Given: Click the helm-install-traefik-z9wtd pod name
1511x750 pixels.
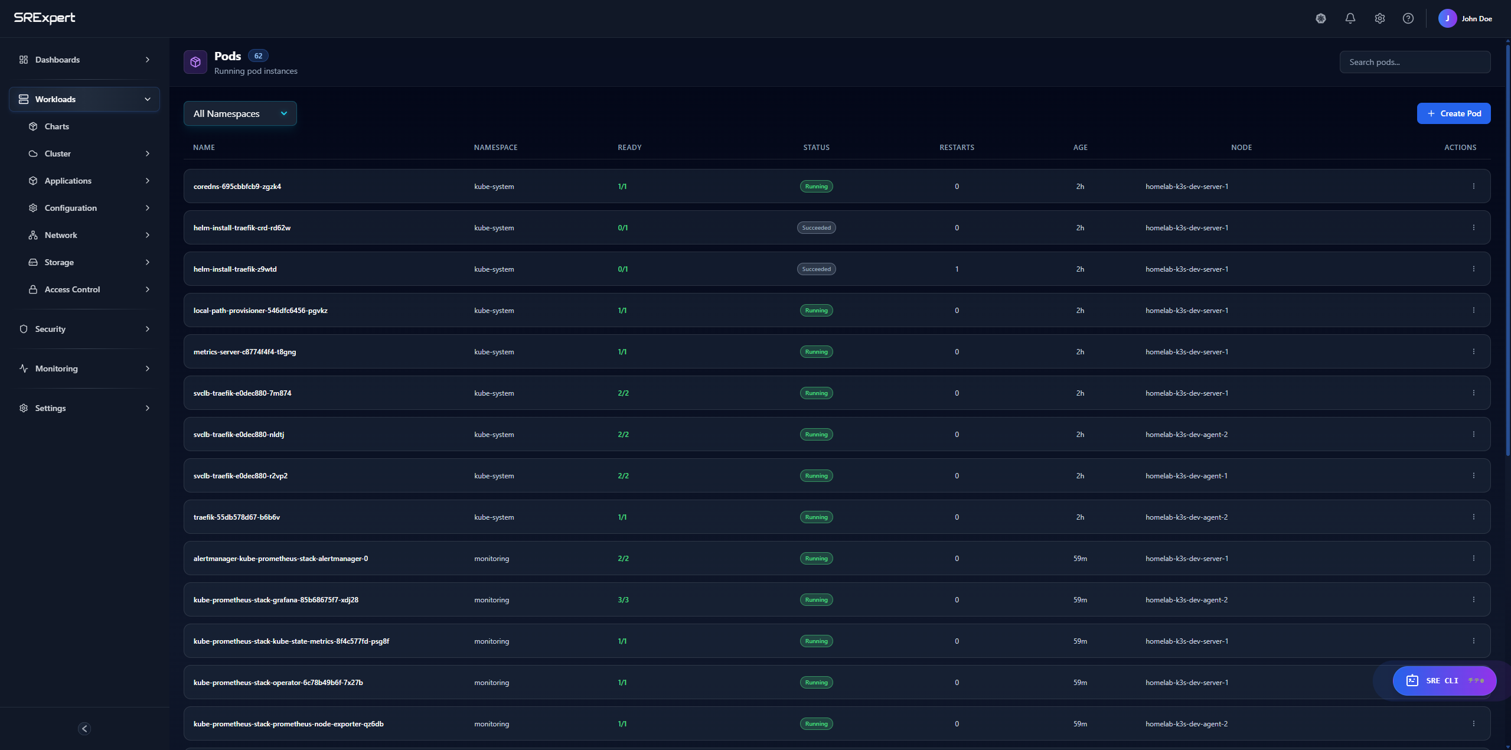Looking at the screenshot, I should [235, 269].
